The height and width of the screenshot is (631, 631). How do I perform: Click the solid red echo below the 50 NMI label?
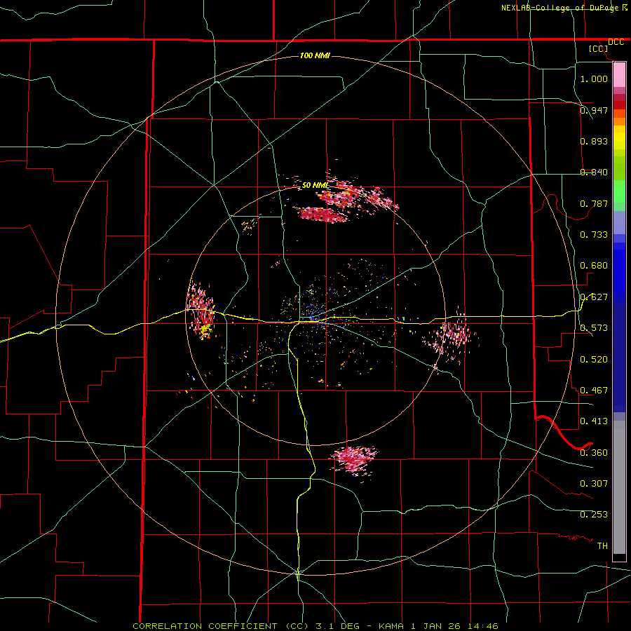[323, 215]
